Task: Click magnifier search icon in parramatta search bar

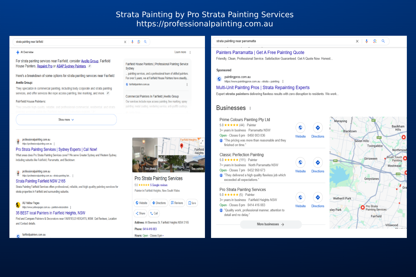Action: pyautogui.click(x=383, y=41)
